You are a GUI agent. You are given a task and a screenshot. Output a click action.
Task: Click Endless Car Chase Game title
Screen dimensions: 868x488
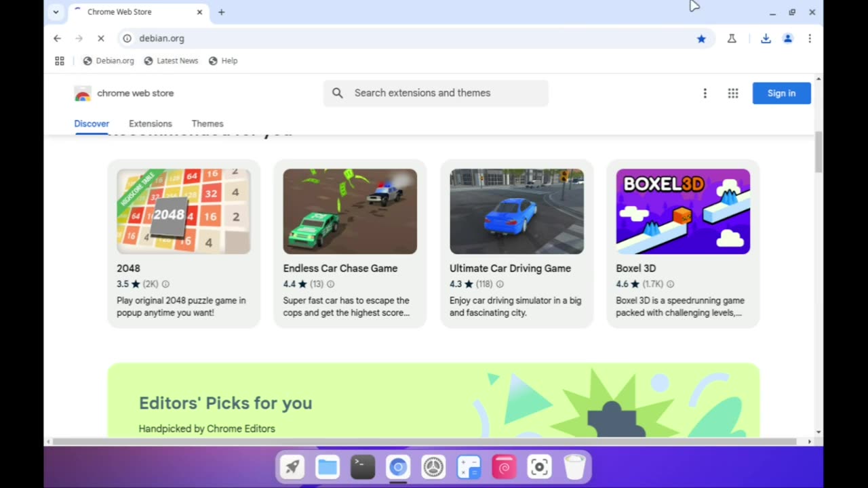pyautogui.click(x=340, y=268)
